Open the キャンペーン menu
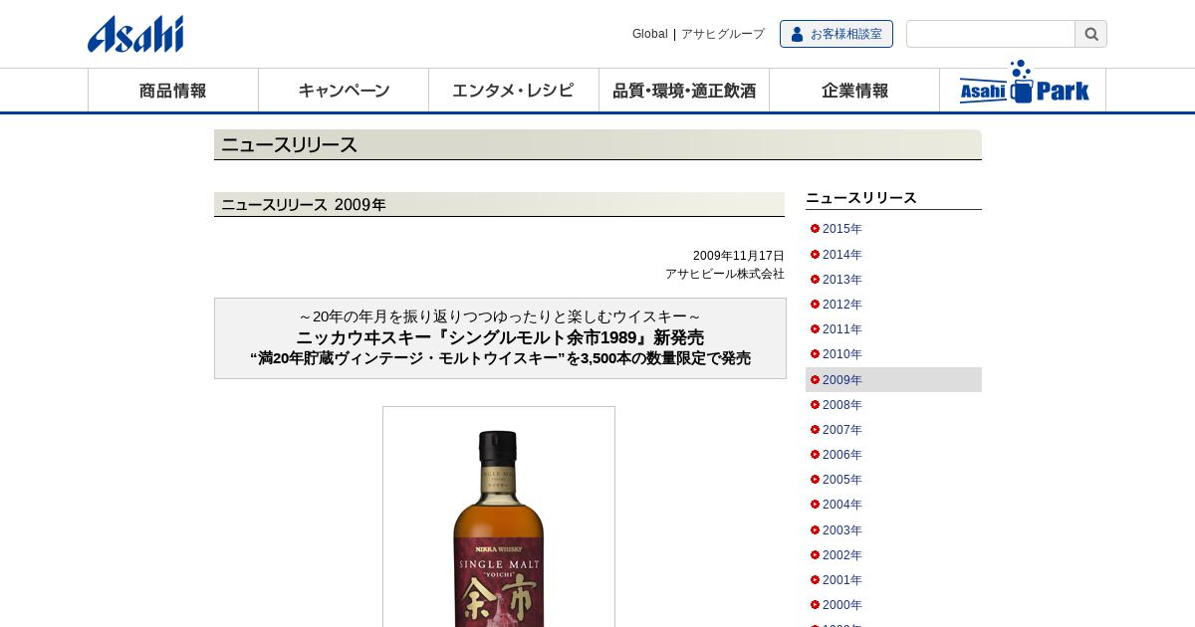The height and width of the screenshot is (627, 1195). tap(344, 91)
